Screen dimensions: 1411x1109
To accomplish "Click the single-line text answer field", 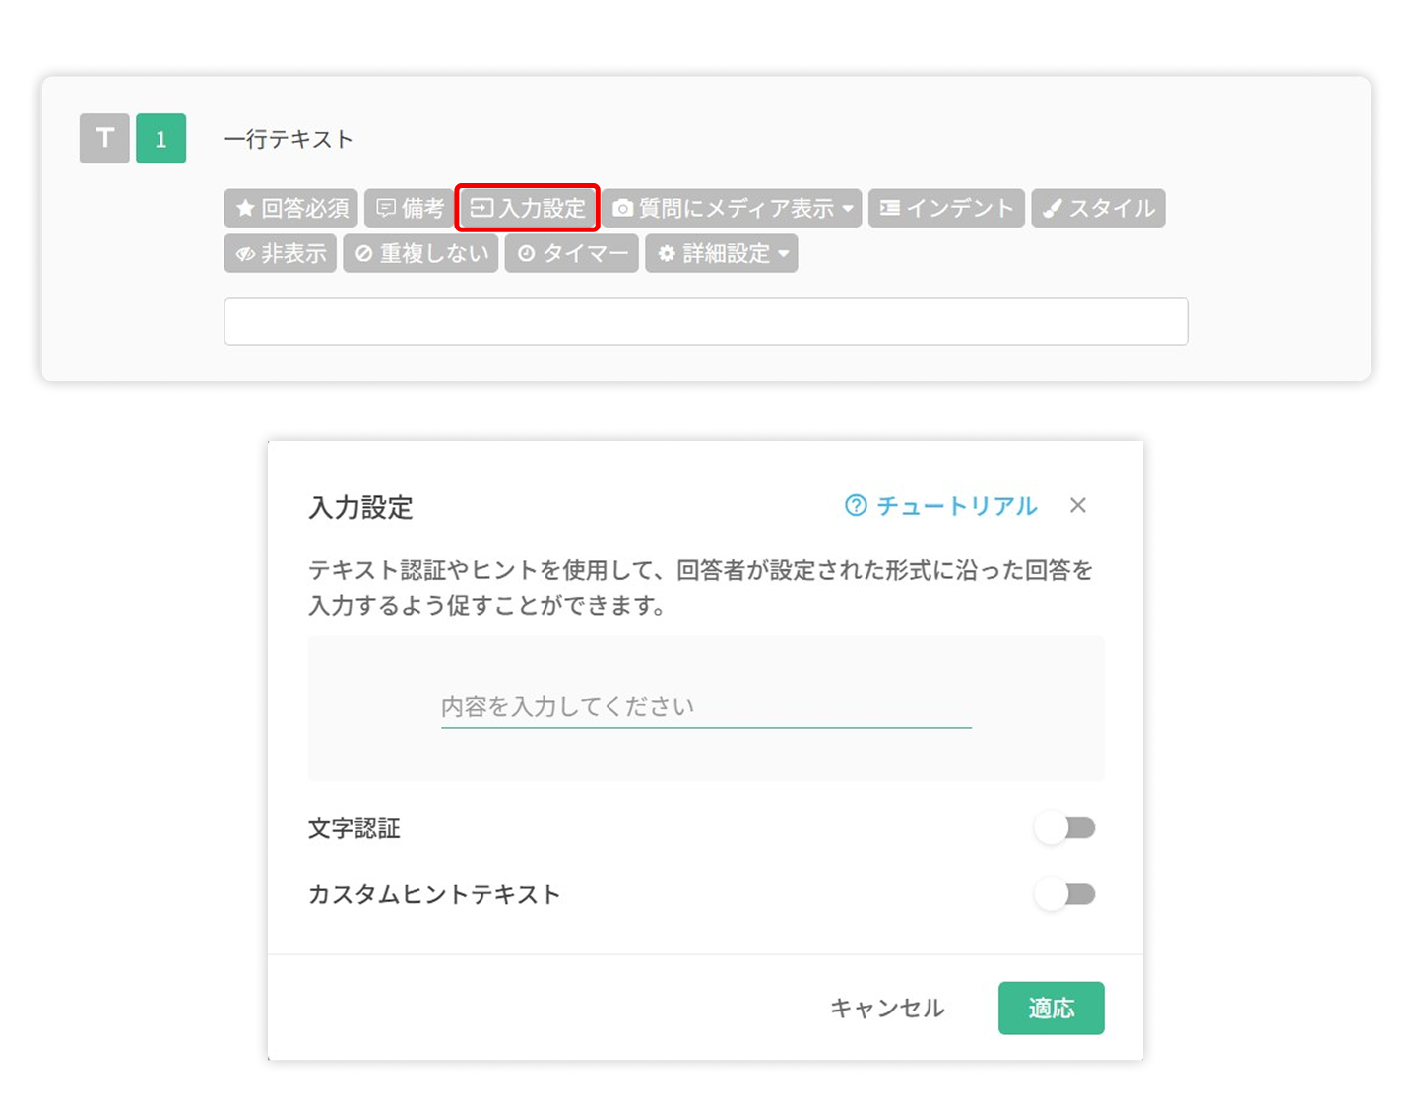I will 706,322.
